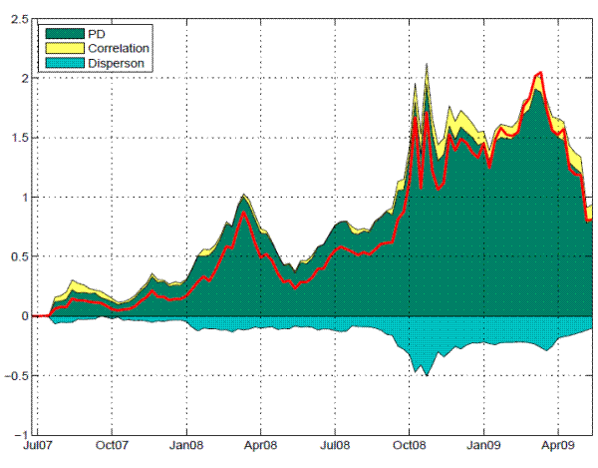This screenshot has height=468, width=598.
Task: Click the −1 y-axis tick label
Action: pyautogui.click(x=18, y=436)
